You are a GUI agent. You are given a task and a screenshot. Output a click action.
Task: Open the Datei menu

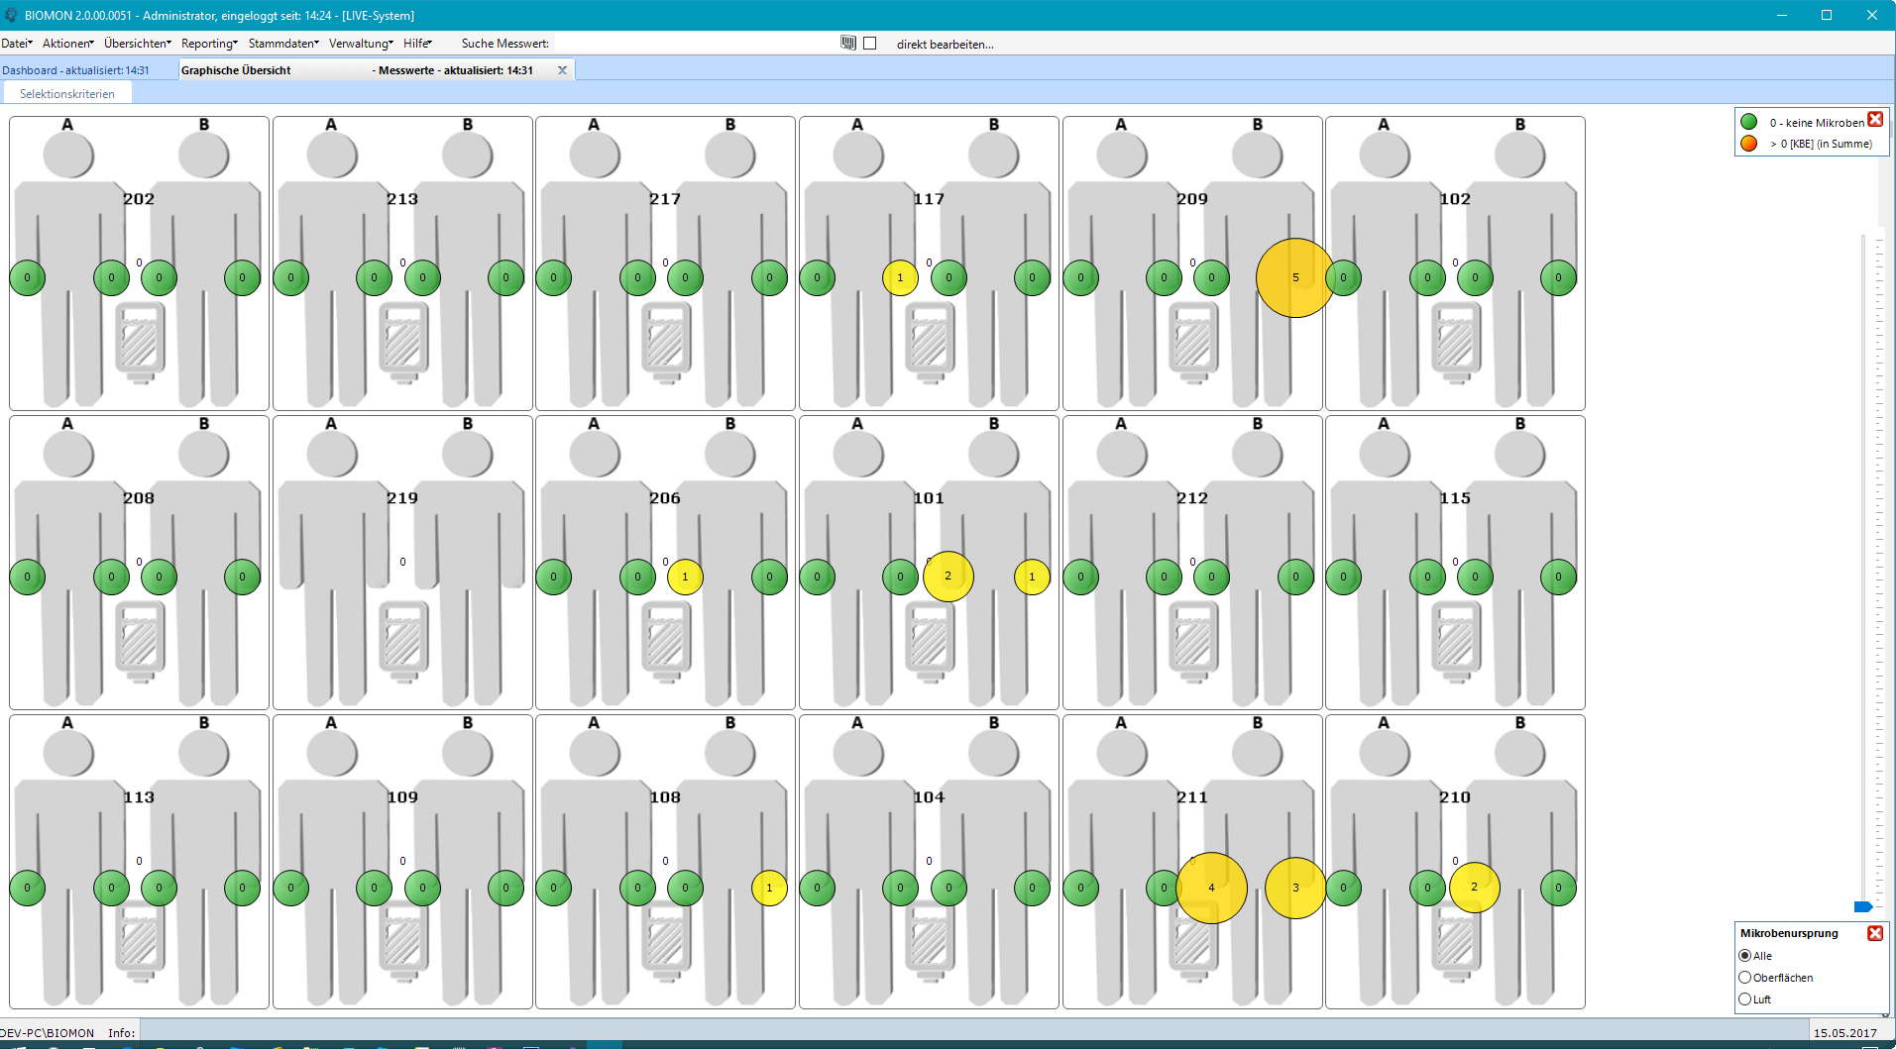[17, 44]
